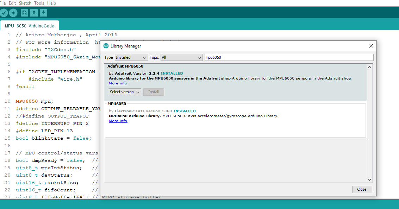
Task: Select the Adafruit MPU6050 library title
Action: pos(125,66)
